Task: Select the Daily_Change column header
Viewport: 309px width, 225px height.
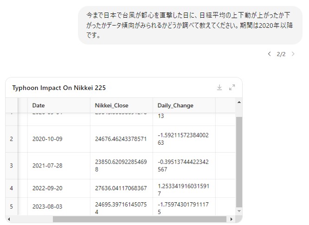Action: pos(175,105)
